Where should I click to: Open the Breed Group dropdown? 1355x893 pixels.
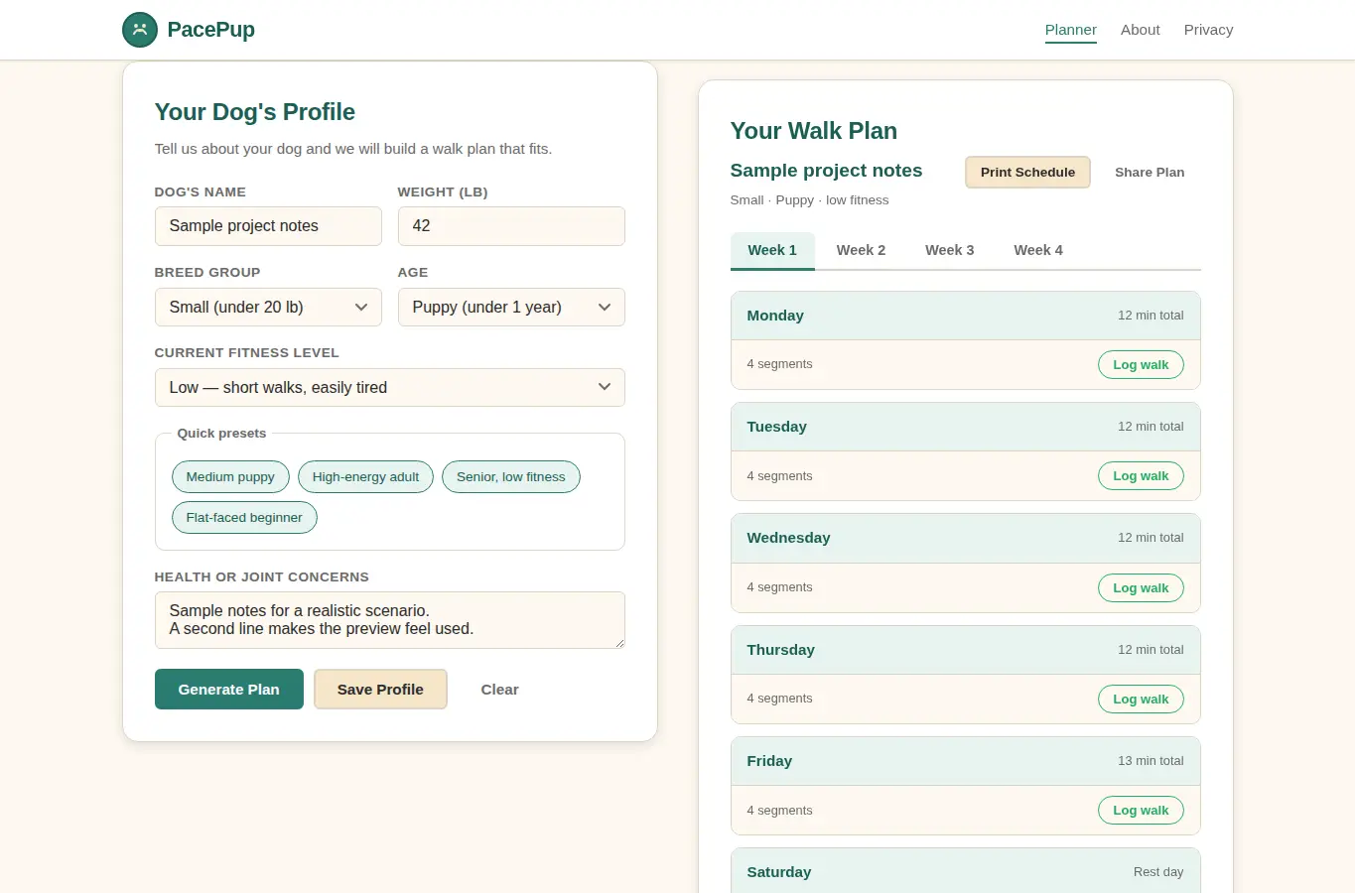tap(268, 308)
